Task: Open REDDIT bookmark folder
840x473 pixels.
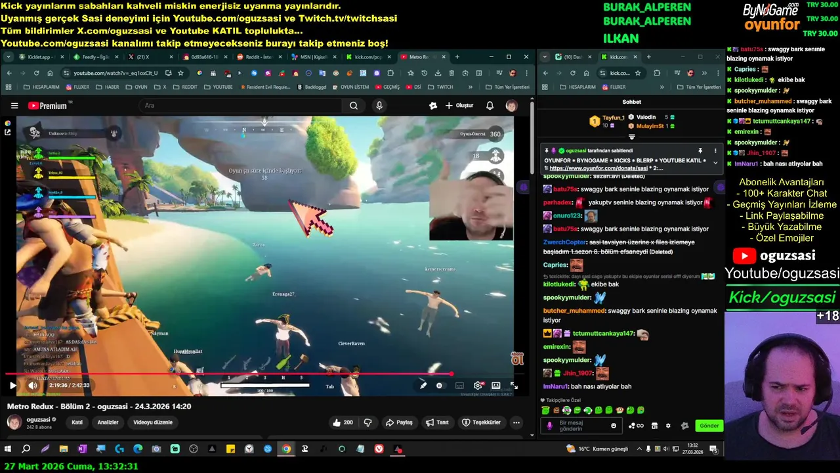Action: 184,87
